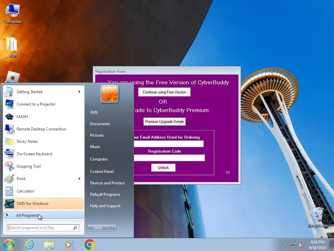The height and width of the screenshot is (251, 334).
Task: Open Help and Support
Action: [105, 206]
